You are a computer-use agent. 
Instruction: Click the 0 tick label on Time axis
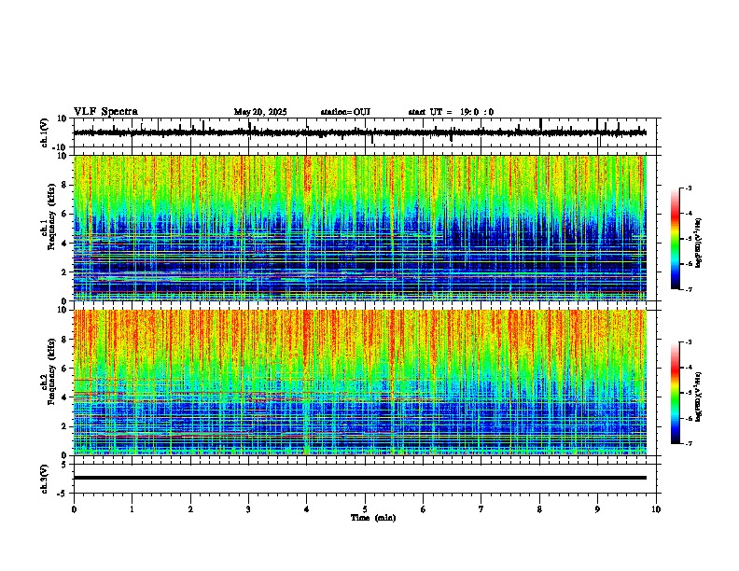[74, 509]
